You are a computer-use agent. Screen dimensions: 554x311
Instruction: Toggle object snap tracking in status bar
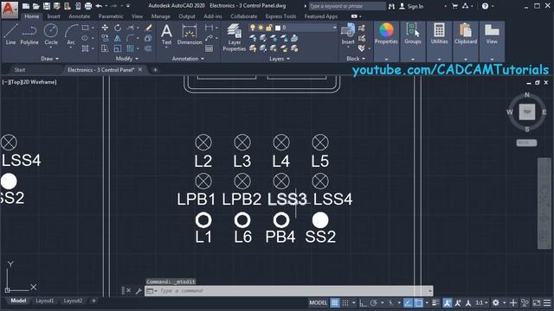pos(408,302)
